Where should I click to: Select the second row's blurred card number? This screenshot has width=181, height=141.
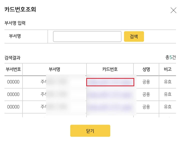point(110,94)
